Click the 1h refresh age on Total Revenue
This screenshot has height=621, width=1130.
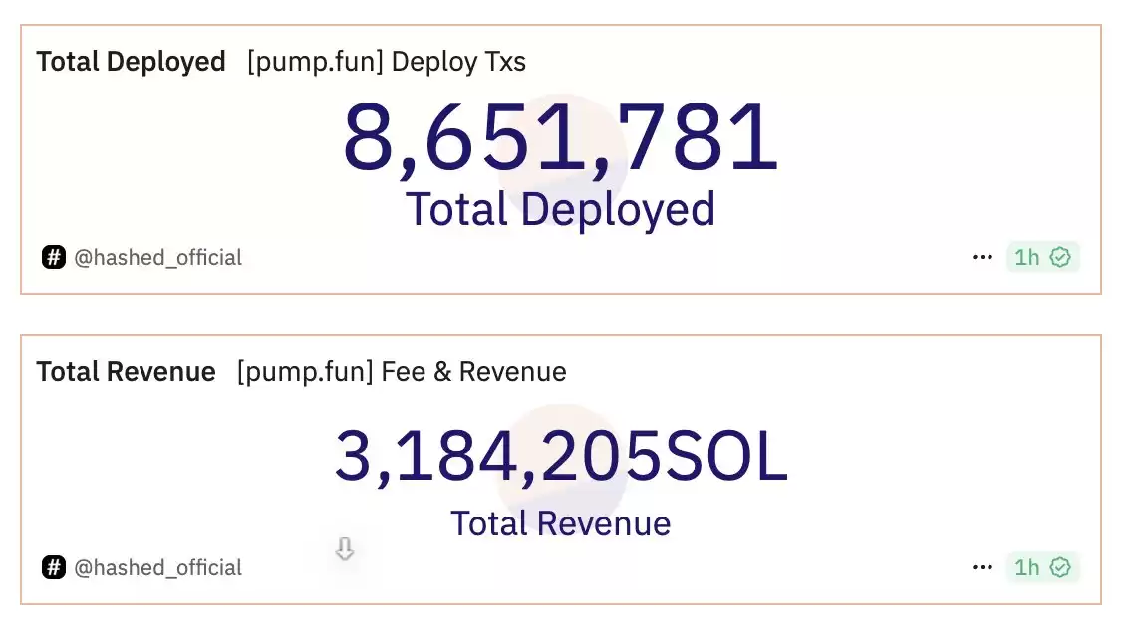click(x=1027, y=567)
